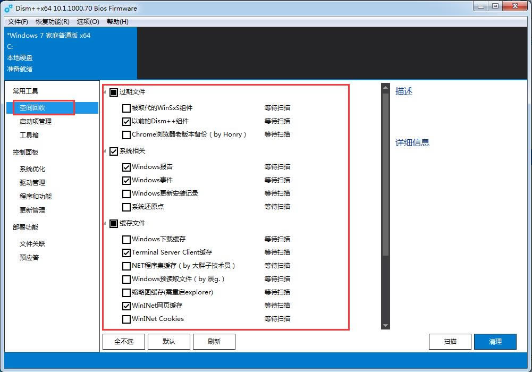Click the 常用工具 section header
The height and width of the screenshot is (372, 532).
click(26, 91)
